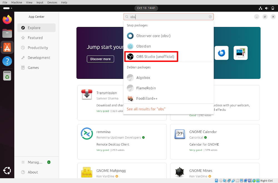Open the Devices menu

(52, 2)
